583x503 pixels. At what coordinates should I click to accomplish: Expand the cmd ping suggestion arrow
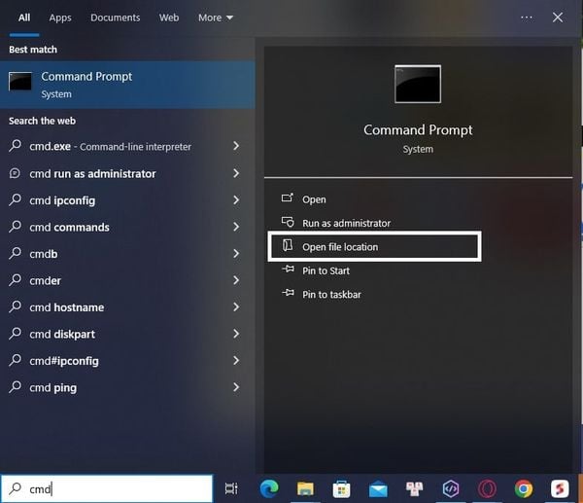(236, 387)
